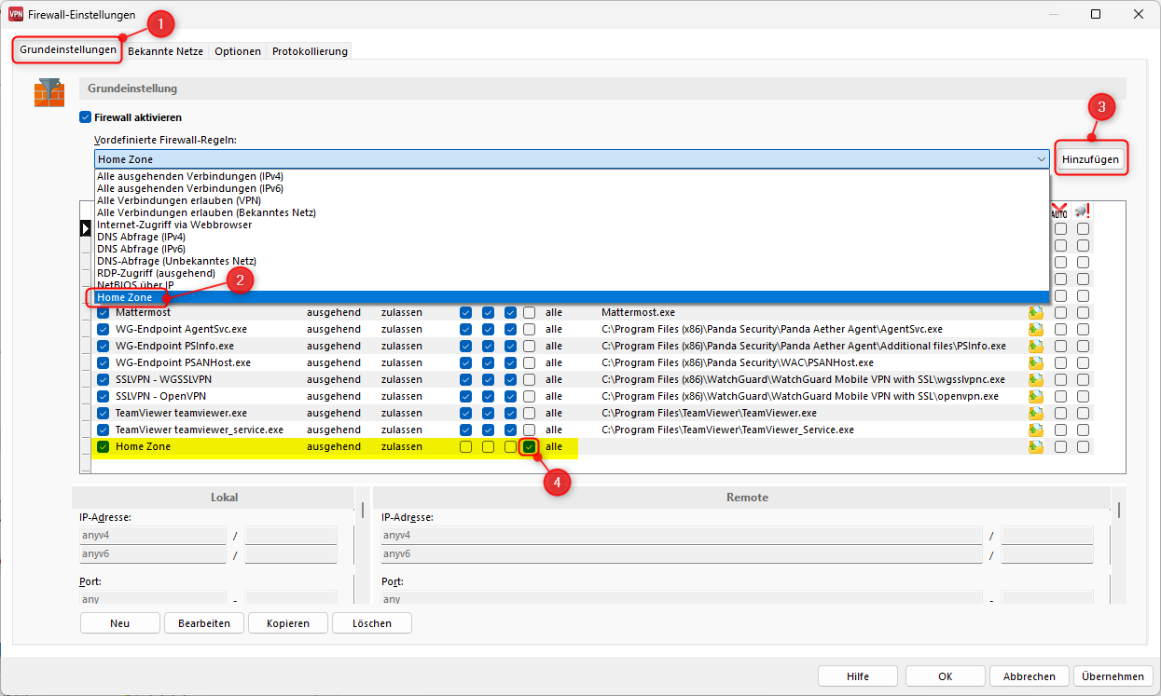The image size is (1161, 696).
Task: Click the Remote IP-Adresse anyv4 field
Action: (x=681, y=536)
